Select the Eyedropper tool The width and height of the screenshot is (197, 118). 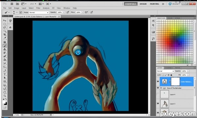point(5,38)
